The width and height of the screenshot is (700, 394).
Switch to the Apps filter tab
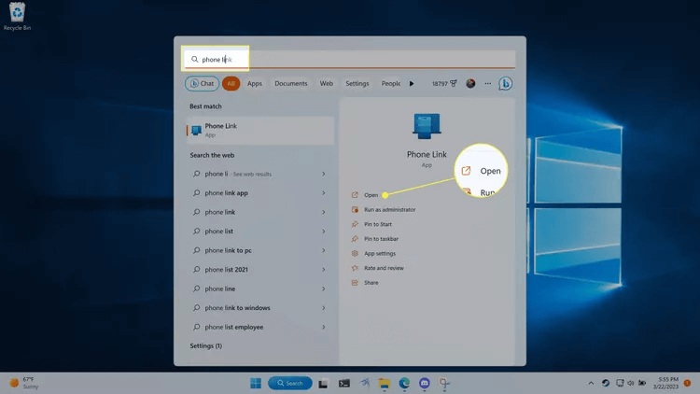point(254,83)
